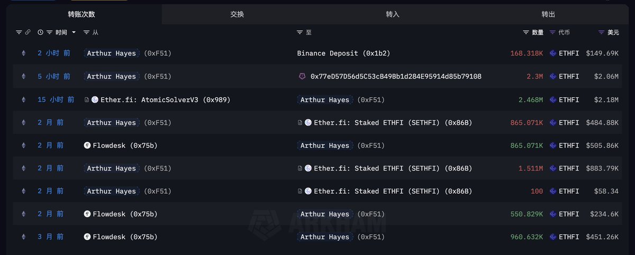Open Binance Deposit (0x1b2) address link

click(344, 53)
